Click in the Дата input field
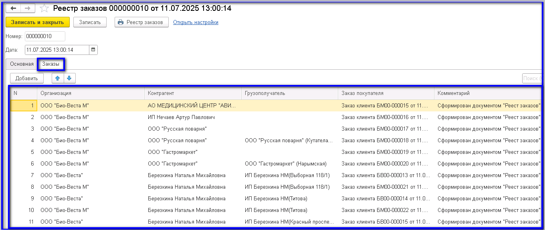This screenshot has width=545, height=230. [x=57, y=50]
